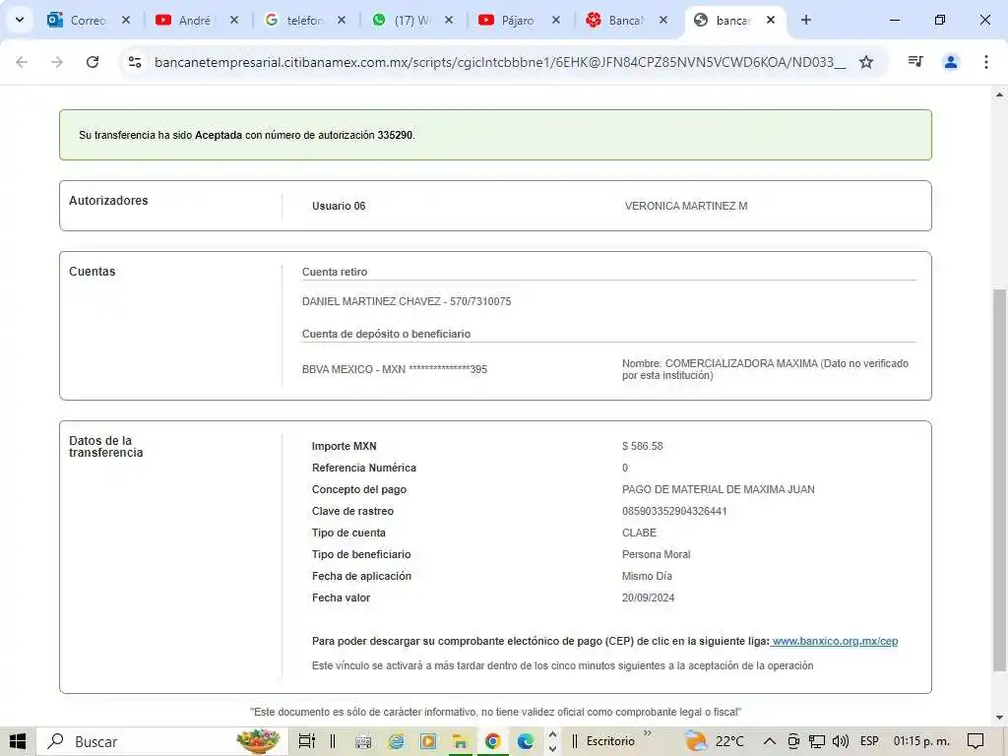The width and height of the screenshot is (1008, 756).
Task: Open the media controls icon in toolbar
Action: point(915,62)
